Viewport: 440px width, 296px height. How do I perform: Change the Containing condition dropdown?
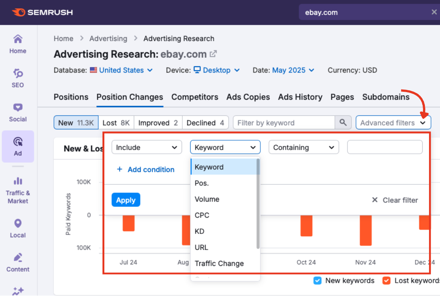[x=304, y=147]
